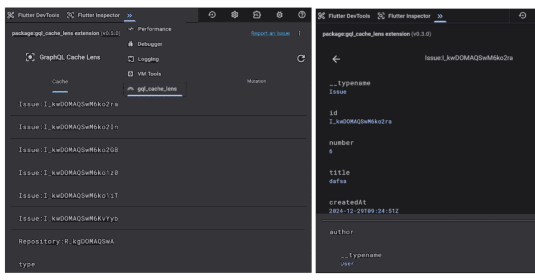This screenshot has height=280, width=535.
Task: Click the number value 6
Action: (331, 152)
